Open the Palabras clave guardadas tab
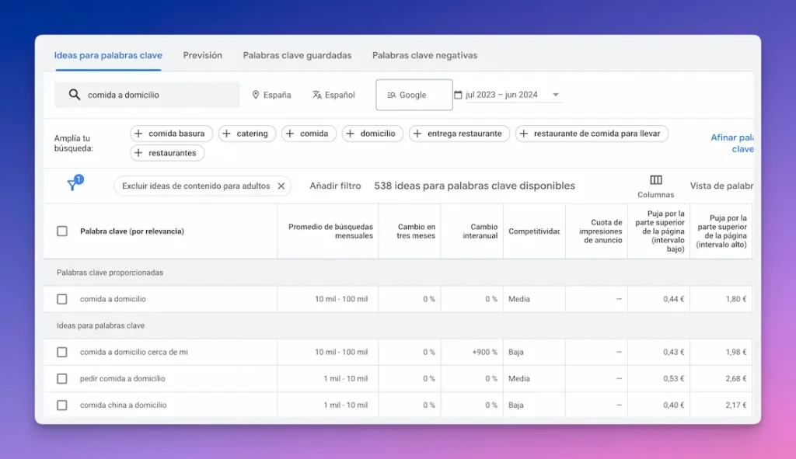 [297, 55]
